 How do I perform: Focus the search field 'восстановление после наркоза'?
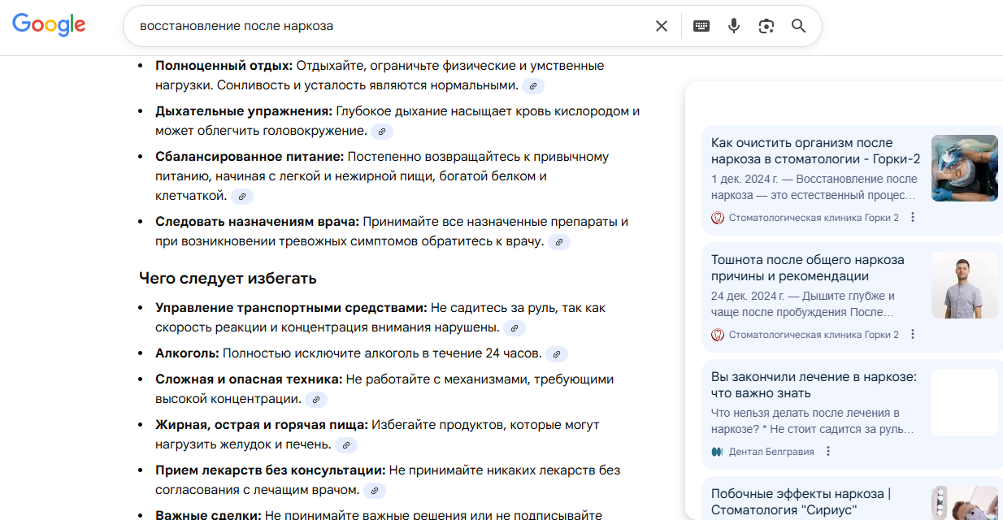390,26
